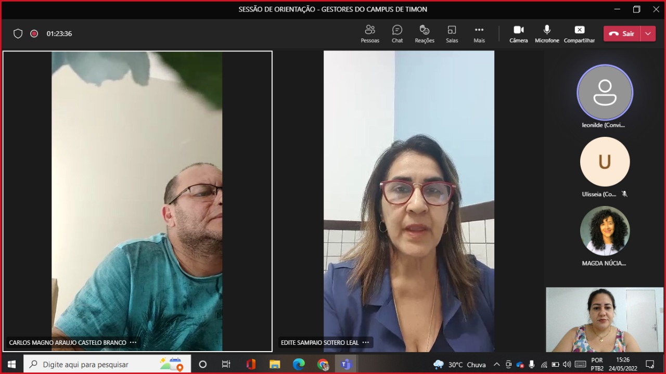
Task: Click the Carlos Magno Araujo Castelo Branco name label
Action: [68, 343]
